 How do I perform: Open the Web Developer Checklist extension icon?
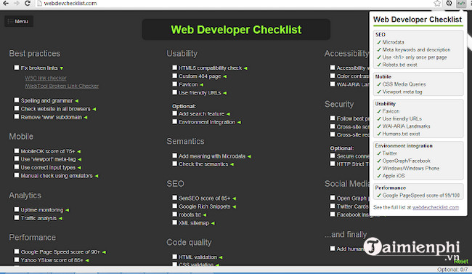461,4
